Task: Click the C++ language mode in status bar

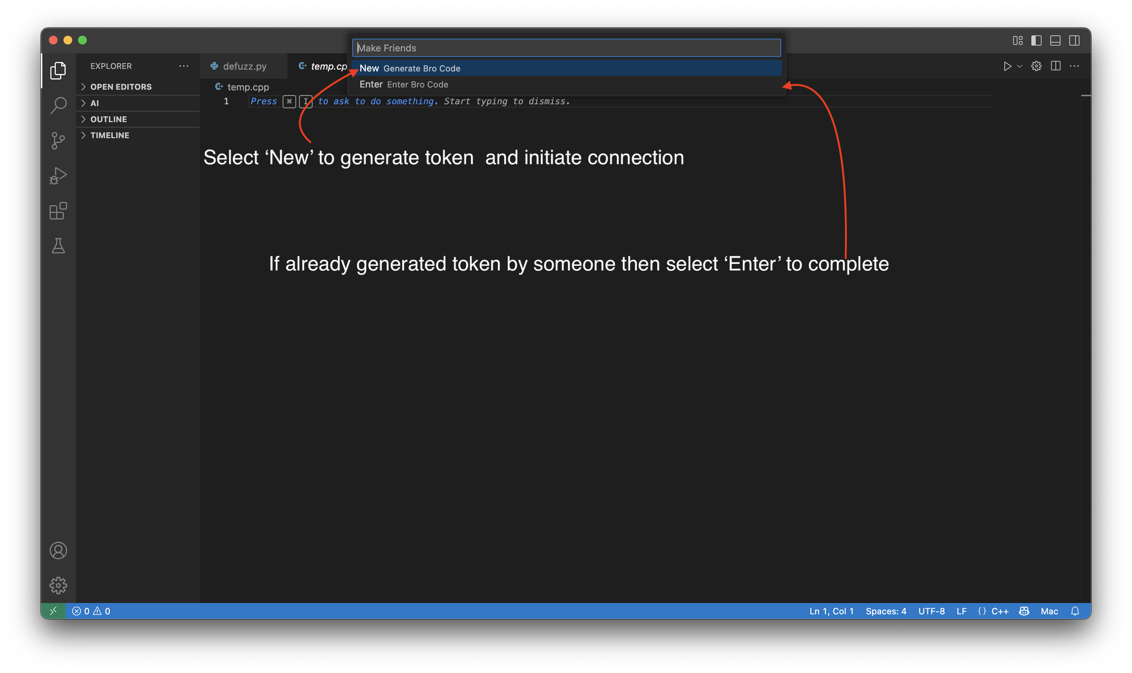Action: (999, 611)
